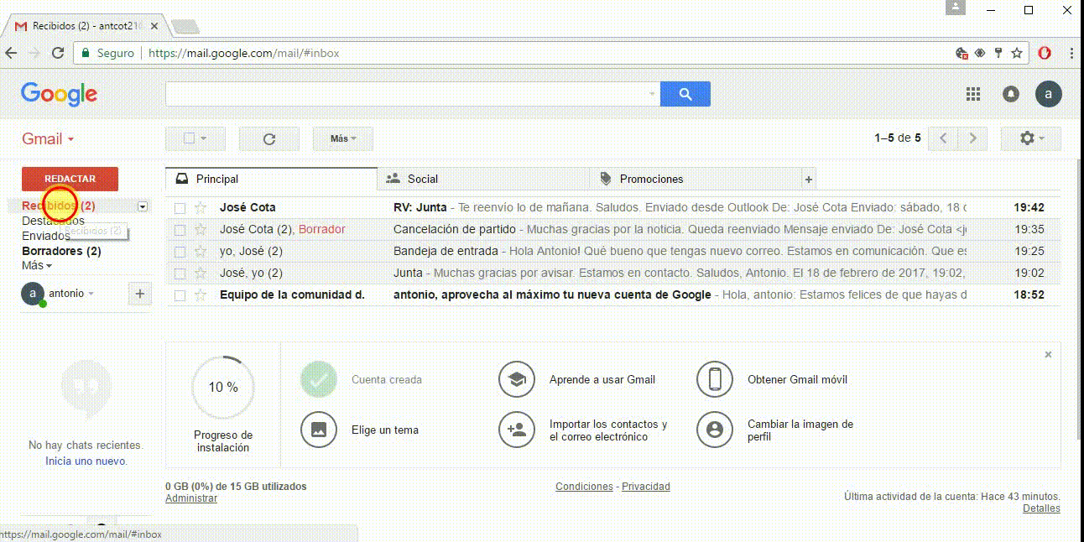Open the Más actions dropdown in toolbar

(343, 139)
